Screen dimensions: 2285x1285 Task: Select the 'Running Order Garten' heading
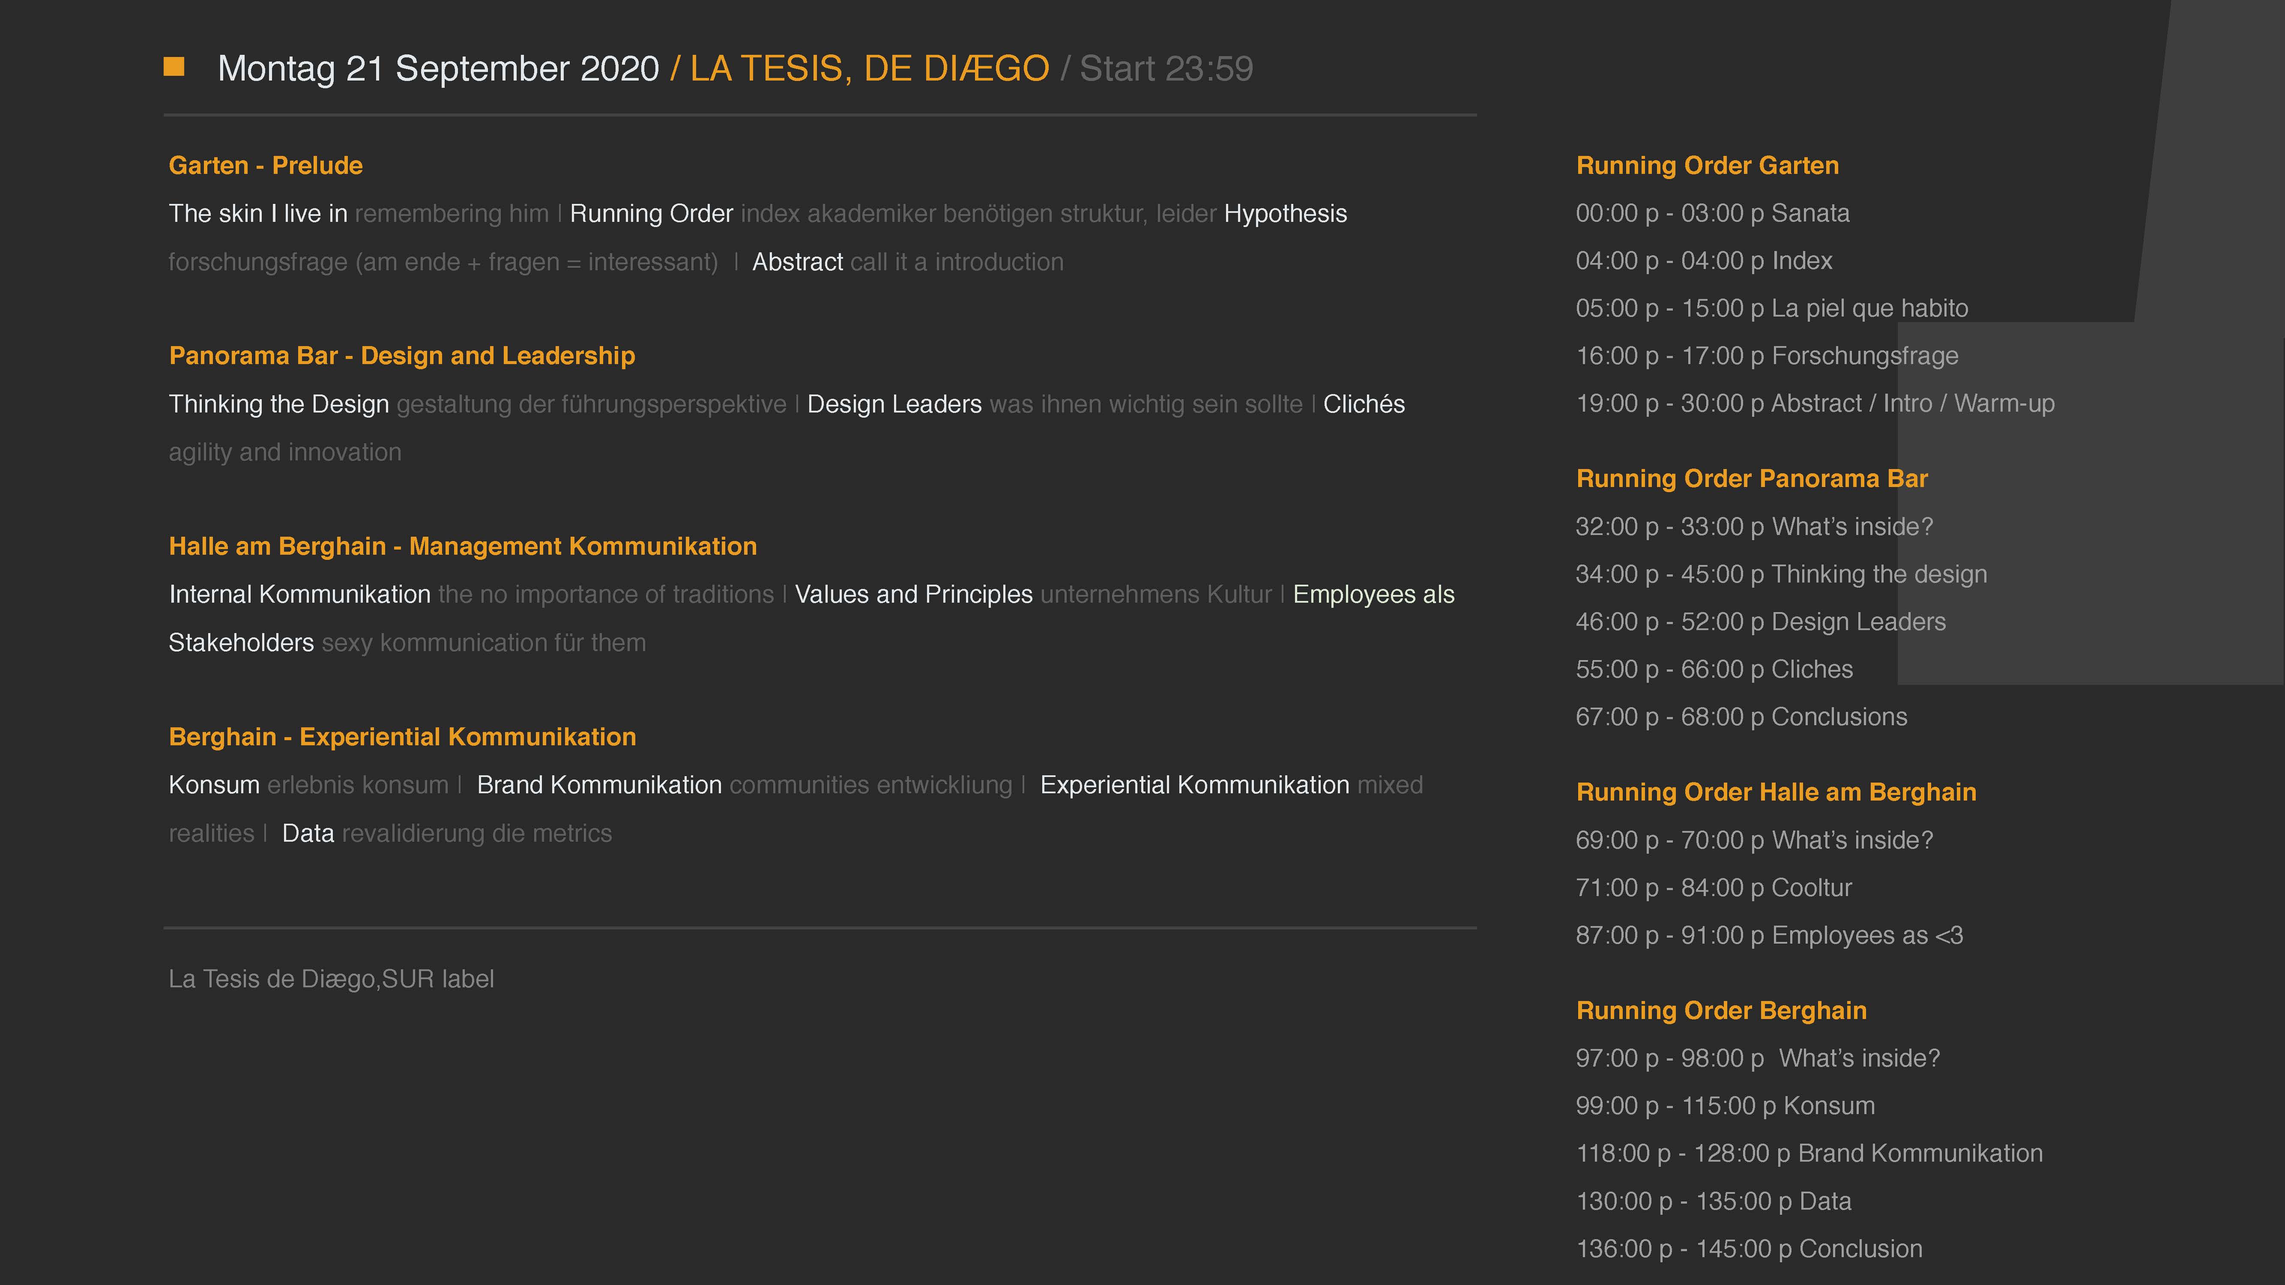(x=1708, y=166)
